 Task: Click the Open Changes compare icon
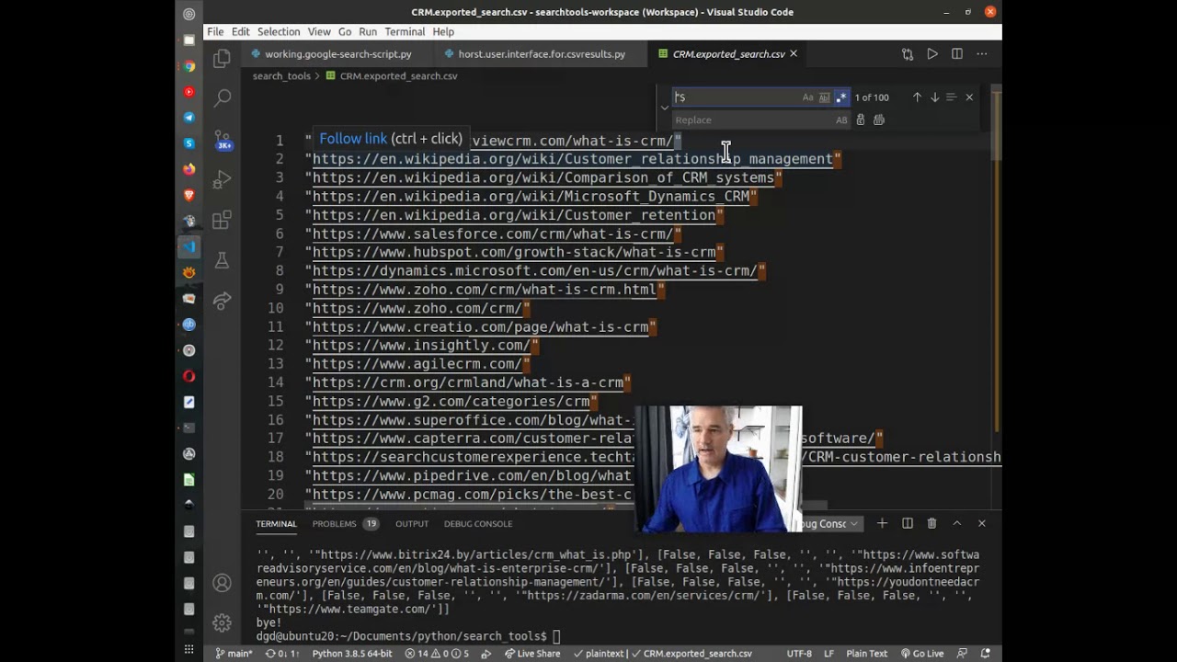[x=908, y=54]
